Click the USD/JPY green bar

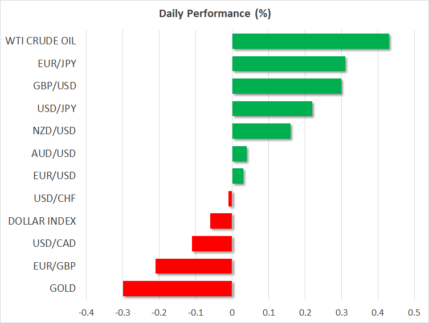click(x=272, y=109)
